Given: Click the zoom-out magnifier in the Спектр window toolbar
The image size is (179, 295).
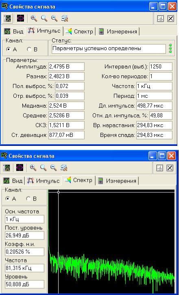Looking at the screenshot, I should coord(54,167).
